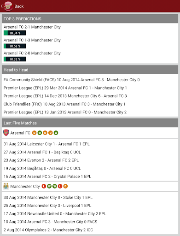The height and width of the screenshot is (236, 180).
Task: Click the Manchester City crest icon
Action: pyautogui.click(x=6, y=186)
